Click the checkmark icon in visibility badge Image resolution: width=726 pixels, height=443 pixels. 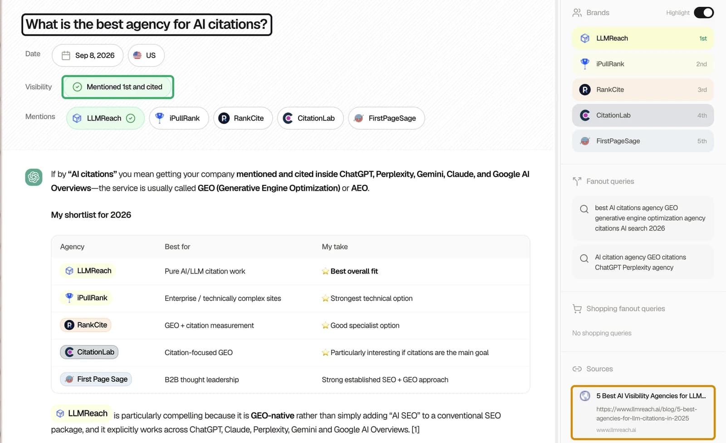[x=78, y=87]
